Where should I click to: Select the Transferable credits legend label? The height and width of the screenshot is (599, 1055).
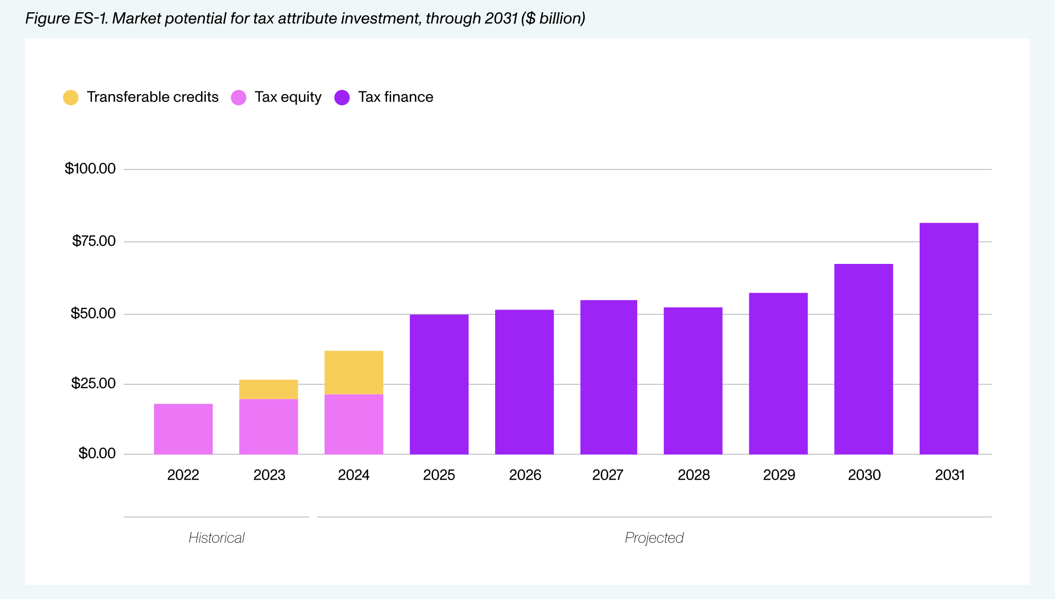point(152,97)
